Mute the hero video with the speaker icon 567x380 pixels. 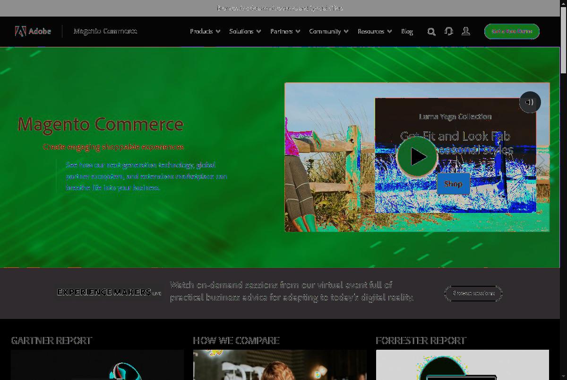point(530,102)
